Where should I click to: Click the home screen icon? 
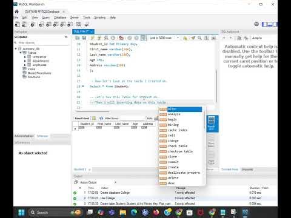[16, 12]
